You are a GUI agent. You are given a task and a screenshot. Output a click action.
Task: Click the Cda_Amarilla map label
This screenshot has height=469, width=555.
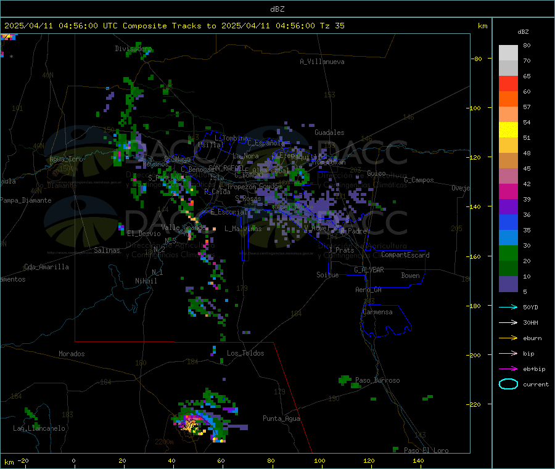tap(46, 267)
